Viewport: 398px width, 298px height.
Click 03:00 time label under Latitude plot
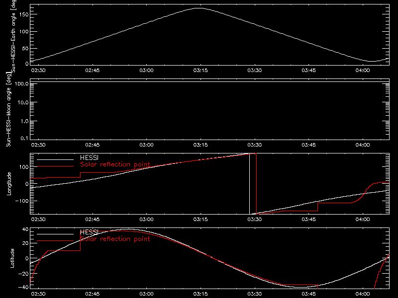pyautogui.click(x=146, y=294)
